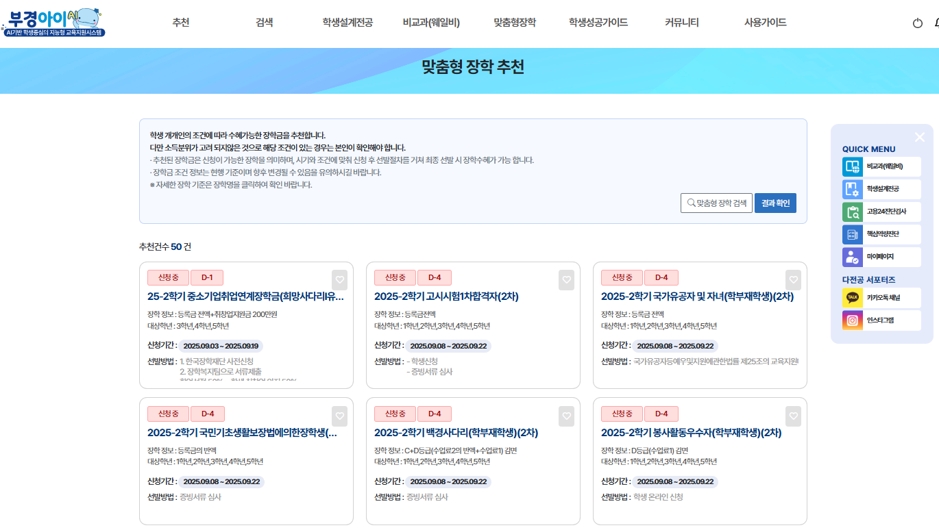The image size is (939, 530).
Task: Open 핵심역량진단 quick menu shortcut
Action: pos(881,234)
